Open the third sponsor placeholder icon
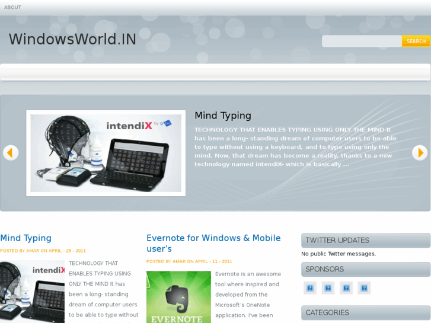This screenshot has height=323, width=431. (x=346, y=288)
